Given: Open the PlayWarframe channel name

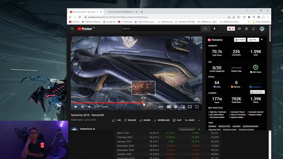Looking at the screenshot, I should [x=86, y=129].
